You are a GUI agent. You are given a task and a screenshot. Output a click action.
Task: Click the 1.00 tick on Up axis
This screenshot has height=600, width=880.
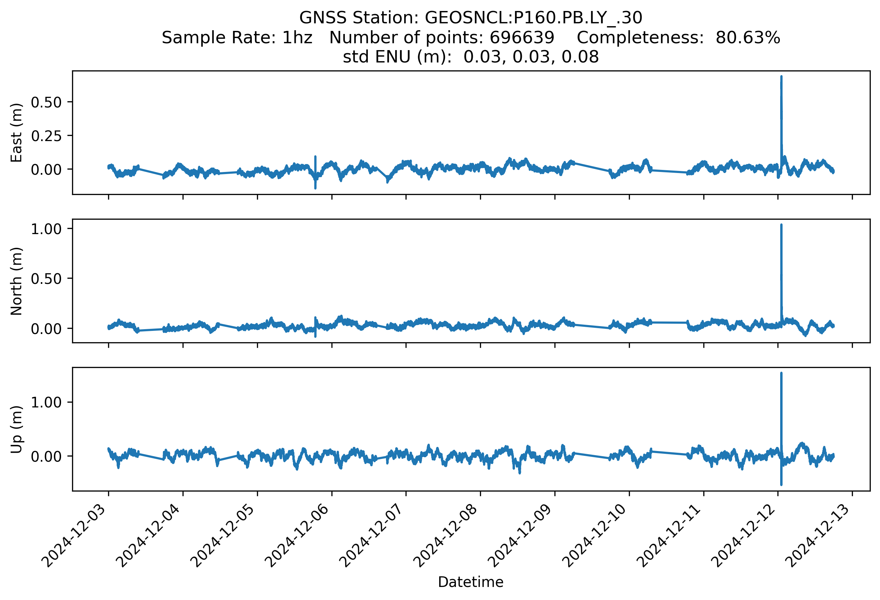tap(46, 402)
